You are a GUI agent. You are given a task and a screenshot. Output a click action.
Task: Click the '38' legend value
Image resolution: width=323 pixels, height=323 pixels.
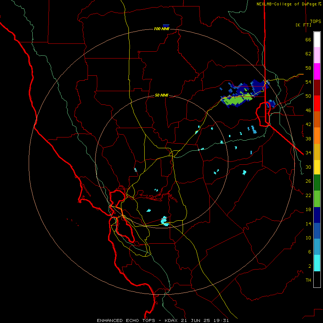pos(308,139)
